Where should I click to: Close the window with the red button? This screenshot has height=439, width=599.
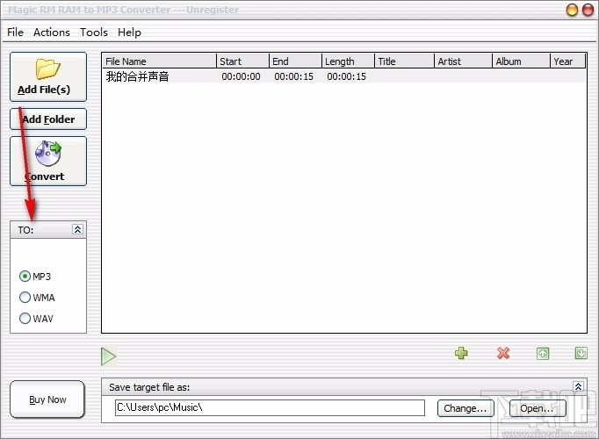coord(588,10)
